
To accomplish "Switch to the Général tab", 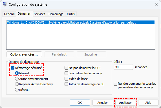I will point(9,14).
